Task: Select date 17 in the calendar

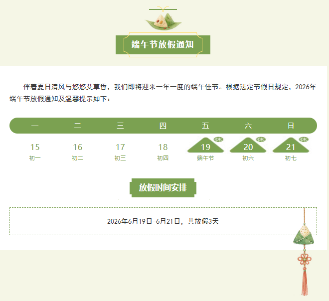Action: click(x=120, y=147)
